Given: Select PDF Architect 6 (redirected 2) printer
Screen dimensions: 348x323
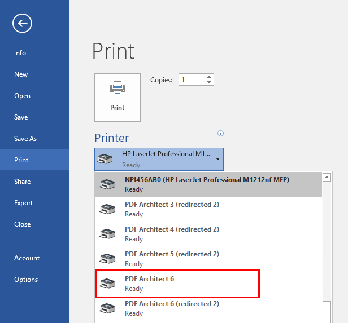Looking at the screenshot, I should (x=208, y=308).
